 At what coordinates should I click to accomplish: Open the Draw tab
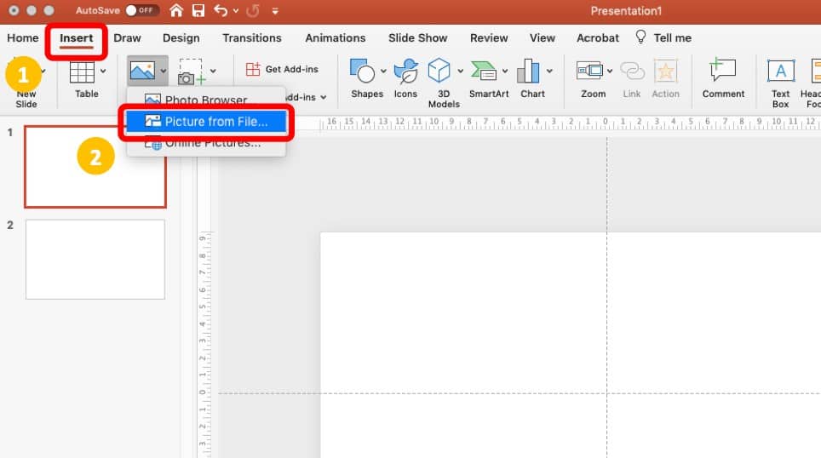point(127,37)
